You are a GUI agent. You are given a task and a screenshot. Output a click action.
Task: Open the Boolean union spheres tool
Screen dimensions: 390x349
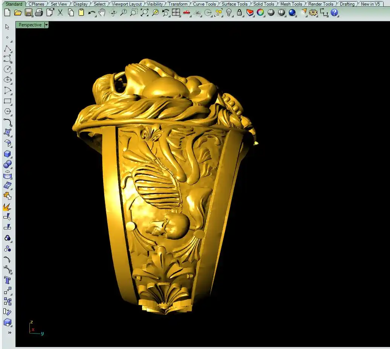point(7,165)
